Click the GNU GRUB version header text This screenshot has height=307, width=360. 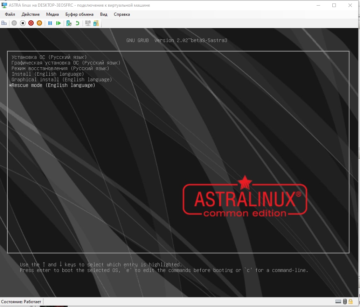tap(177, 40)
